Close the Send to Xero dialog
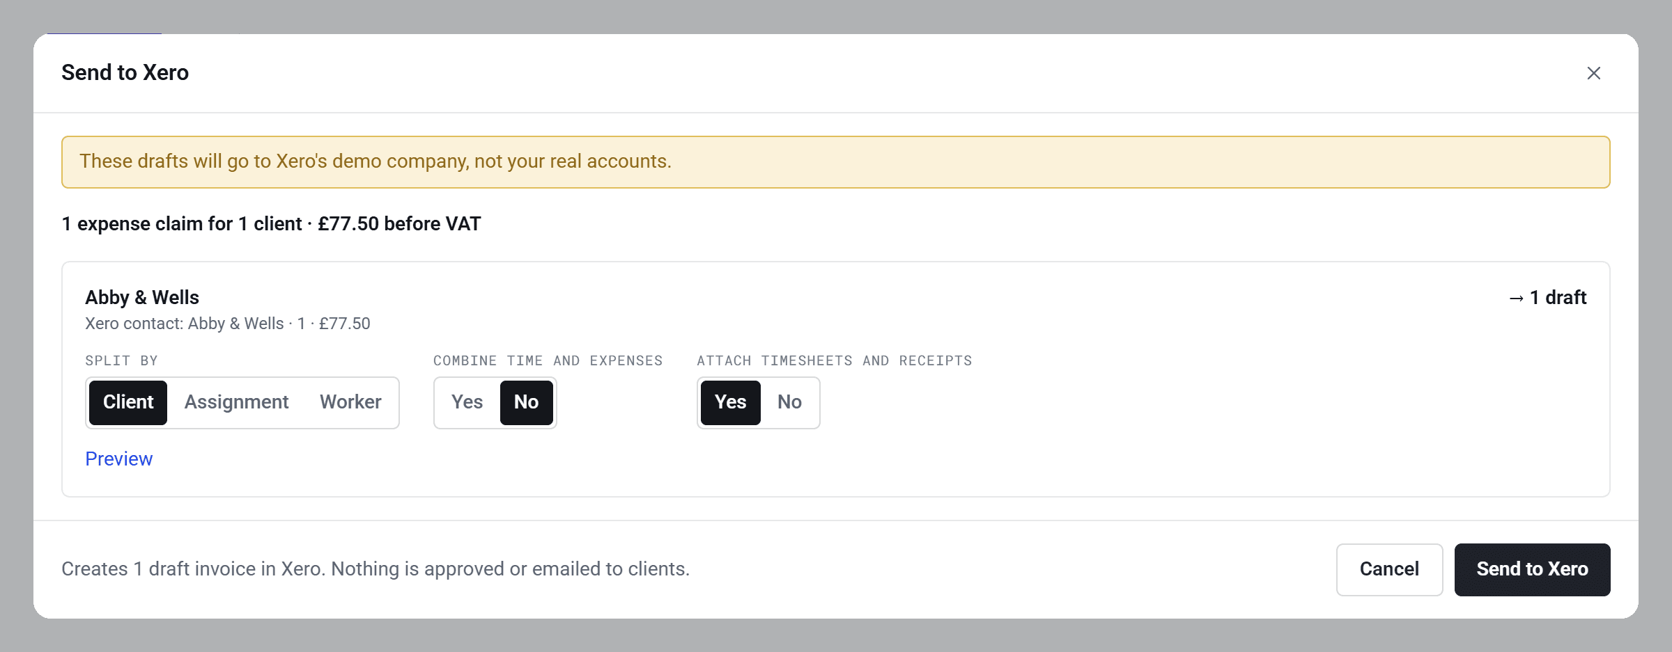This screenshot has width=1672, height=652. tap(1593, 73)
